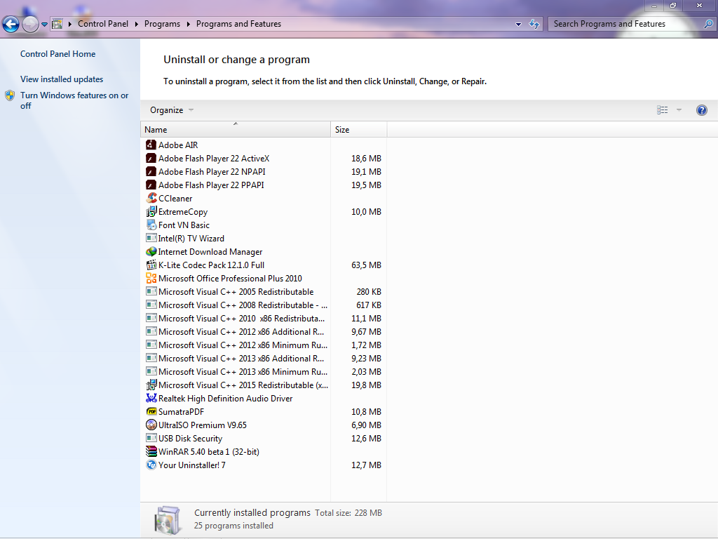Open Turn Windows features on or off
Image resolution: width=718 pixels, height=539 pixels.
[74, 100]
